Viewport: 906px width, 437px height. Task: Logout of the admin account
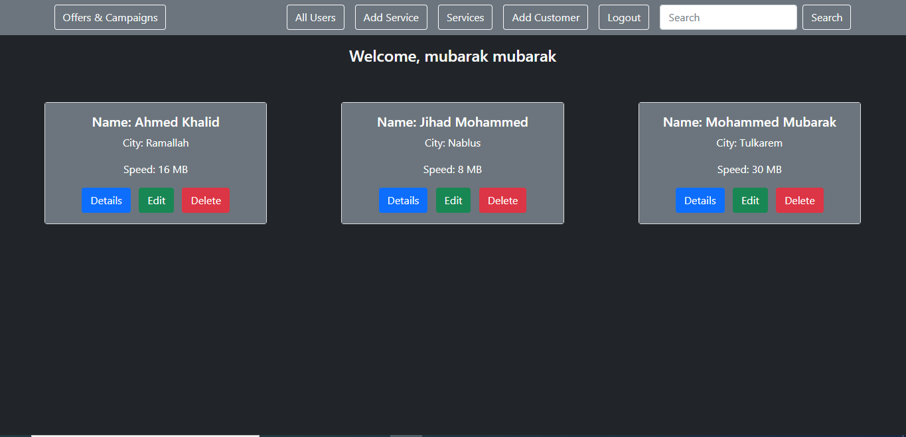[623, 17]
